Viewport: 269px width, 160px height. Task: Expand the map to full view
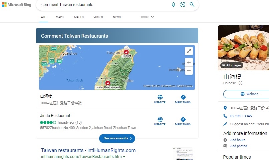point(189,51)
